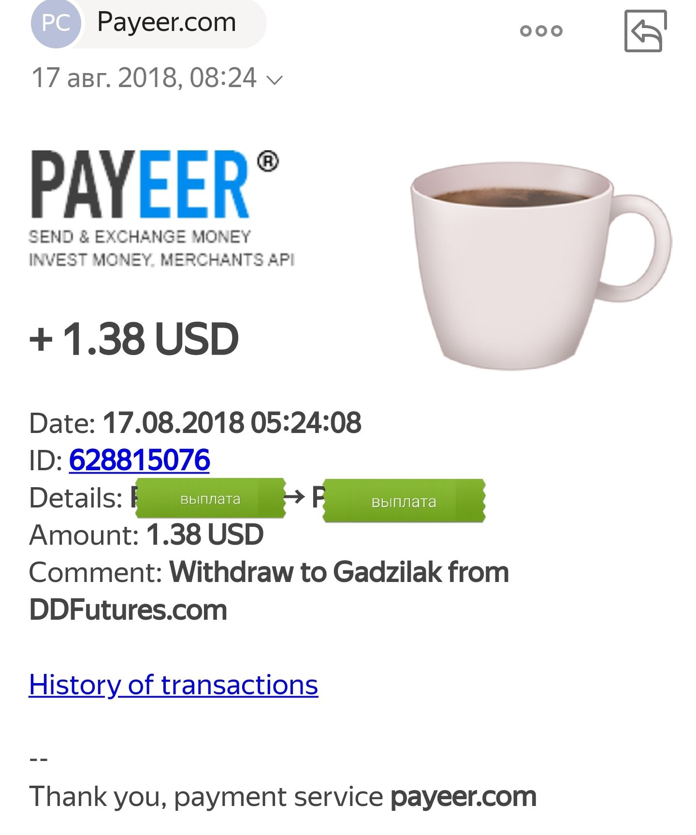Tap the bold payeer.com text in signature
Viewport: 696px width, 835px height.
pyautogui.click(x=464, y=797)
